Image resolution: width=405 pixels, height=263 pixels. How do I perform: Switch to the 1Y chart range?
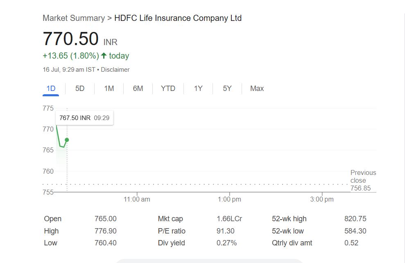coord(198,88)
